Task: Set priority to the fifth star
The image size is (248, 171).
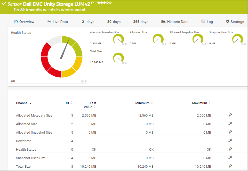Action: coord(110,3)
